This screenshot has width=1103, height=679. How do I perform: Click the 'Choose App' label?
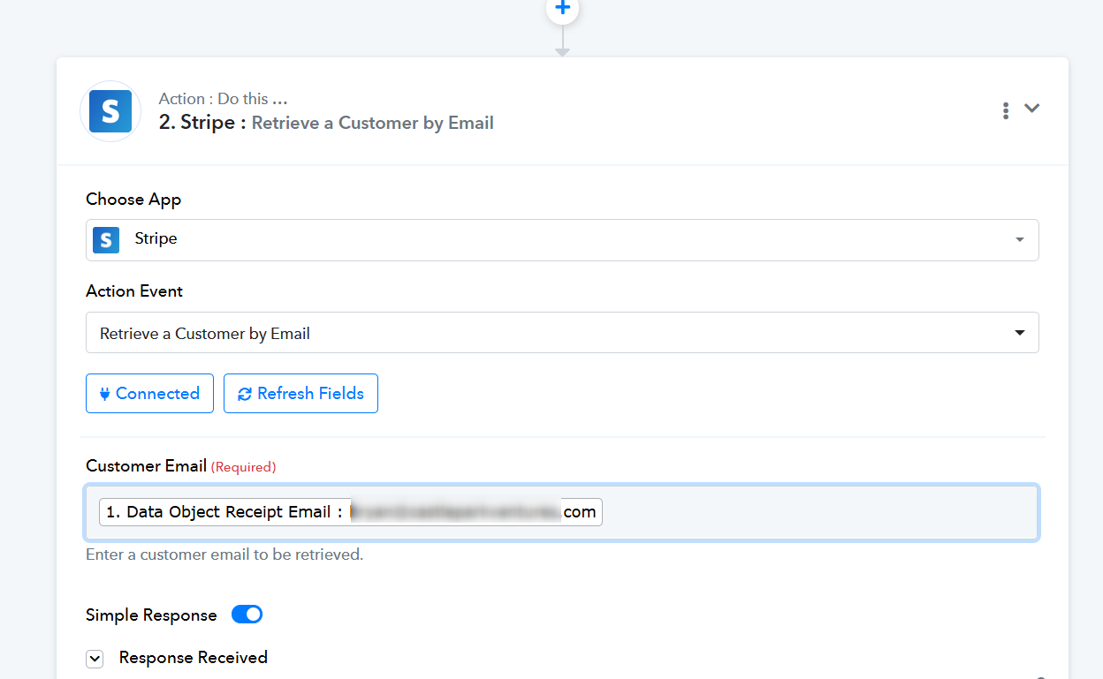[133, 200]
